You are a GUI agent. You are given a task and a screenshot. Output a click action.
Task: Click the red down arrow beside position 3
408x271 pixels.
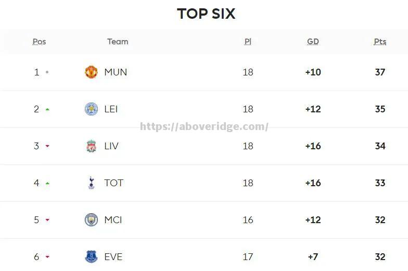[47, 146]
